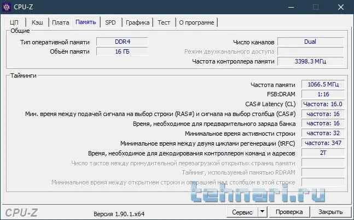Minimize the CPU-Z window
The width and height of the screenshot is (354, 220).
coord(291,7)
